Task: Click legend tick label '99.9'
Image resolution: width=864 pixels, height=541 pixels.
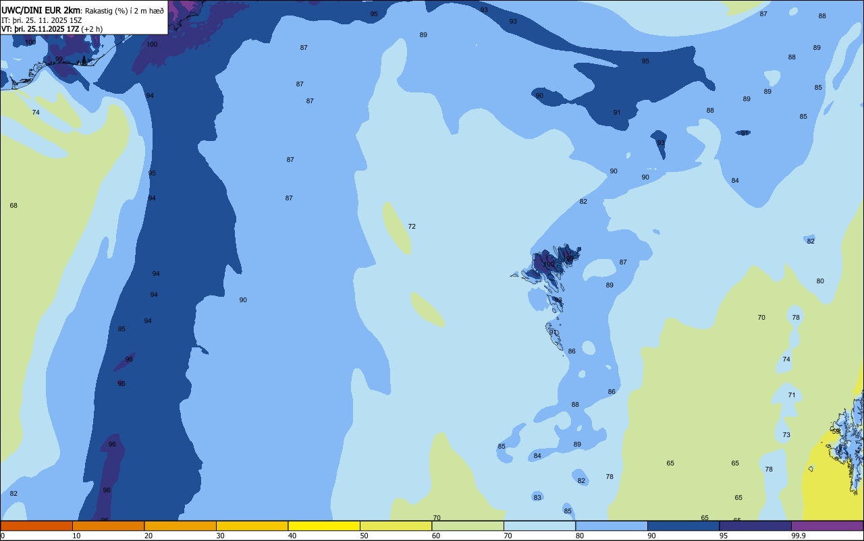Action: (x=799, y=536)
